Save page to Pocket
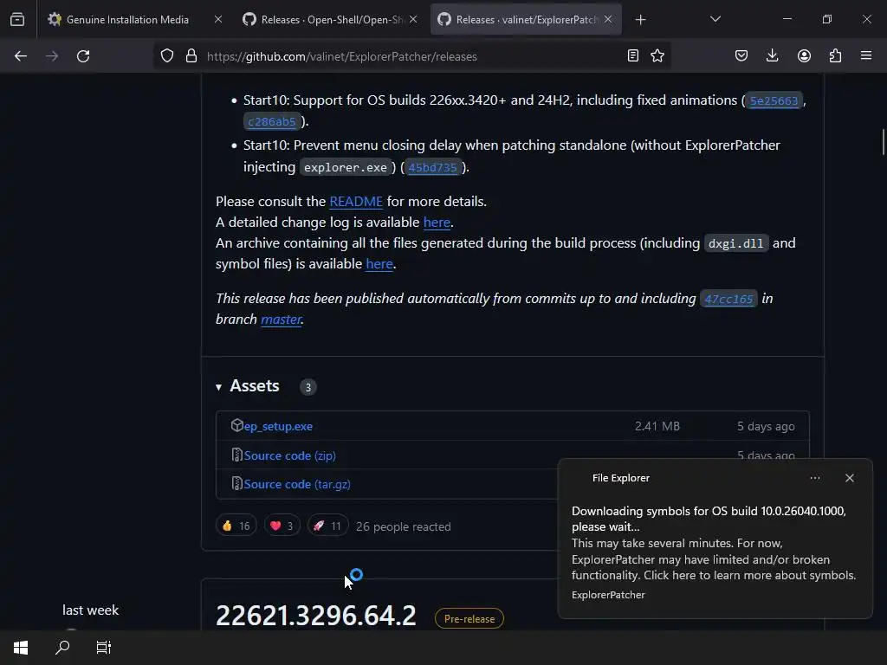The height and width of the screenshot is (665, 887). [741, 55]
